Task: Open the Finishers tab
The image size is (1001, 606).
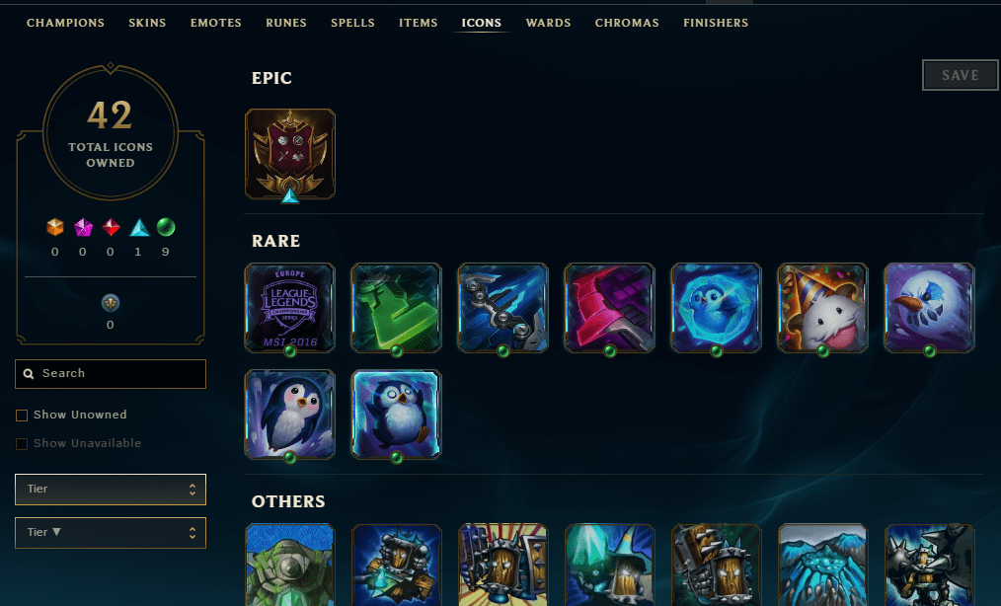Action: [x=716, y=23]
